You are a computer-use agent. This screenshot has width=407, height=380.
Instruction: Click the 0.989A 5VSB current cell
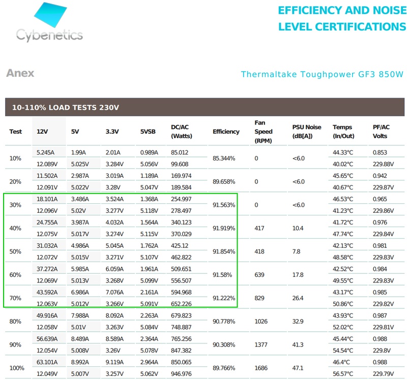(x=149, y=153)
